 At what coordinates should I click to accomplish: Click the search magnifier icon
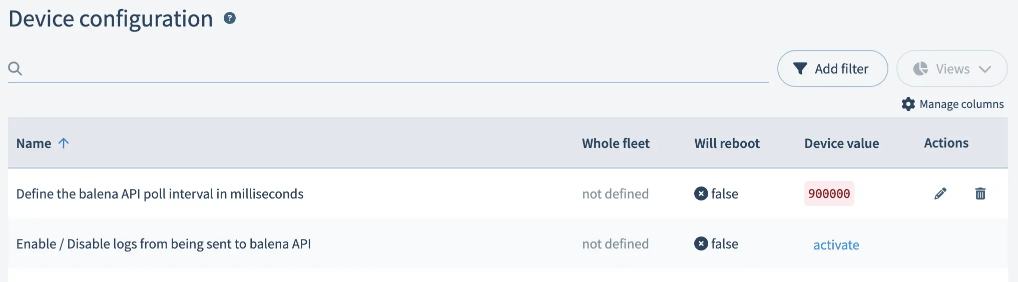16,68
